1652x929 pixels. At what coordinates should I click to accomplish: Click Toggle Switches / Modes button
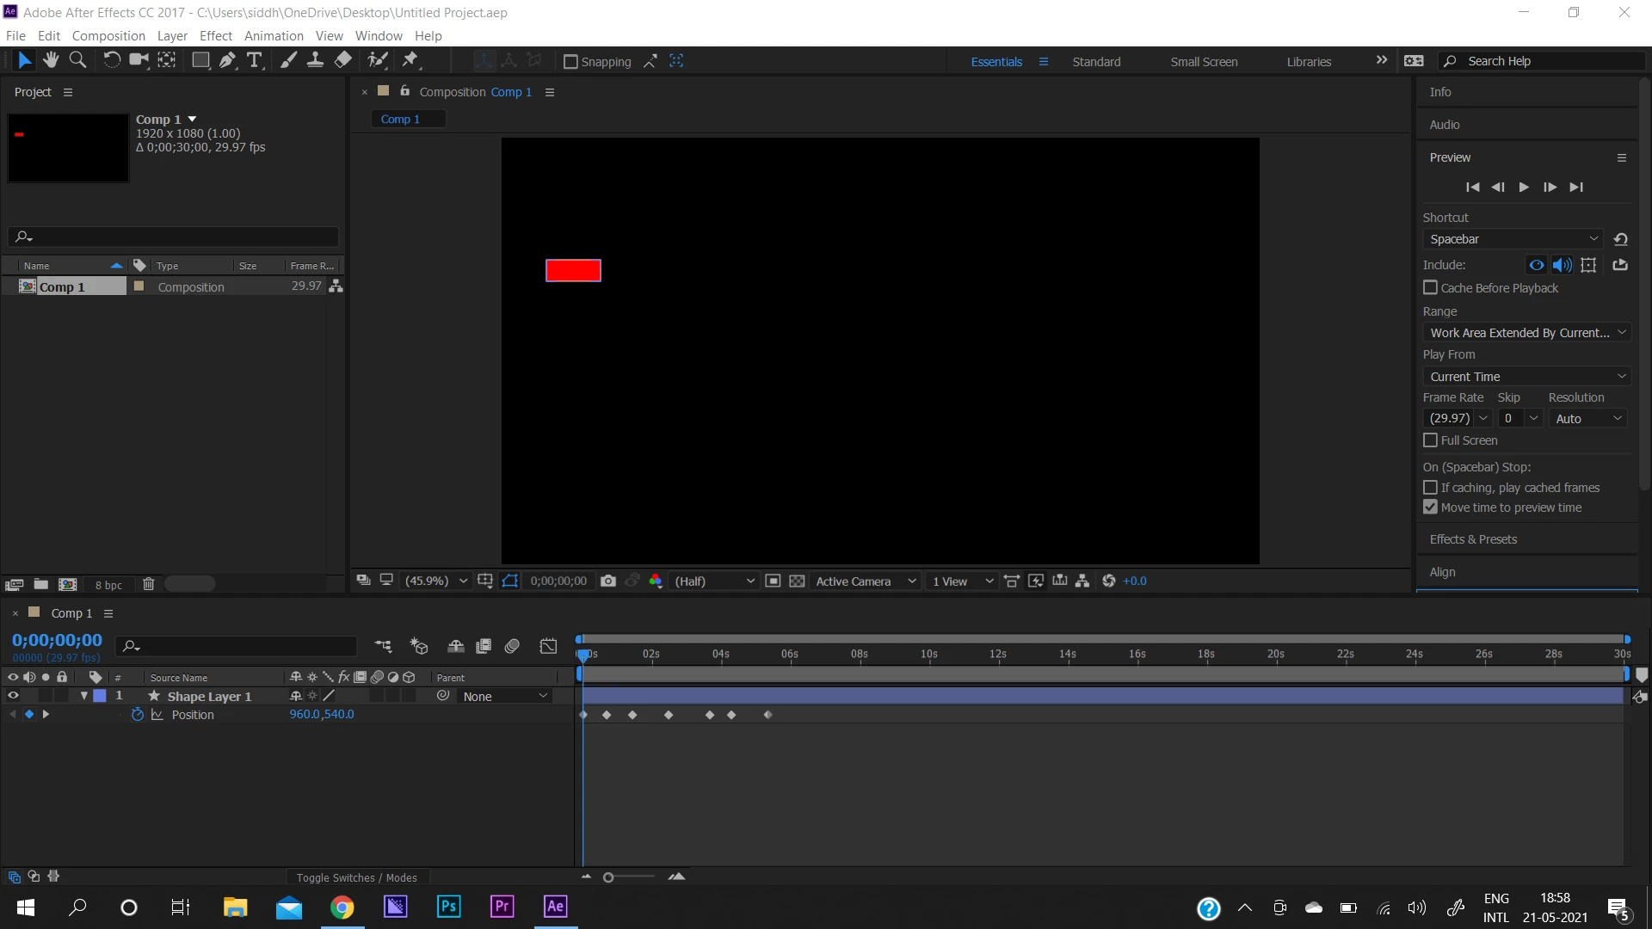click(x=356, y=877)
